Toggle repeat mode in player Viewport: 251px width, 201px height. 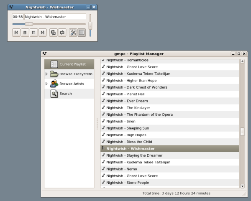click(62, 33)
